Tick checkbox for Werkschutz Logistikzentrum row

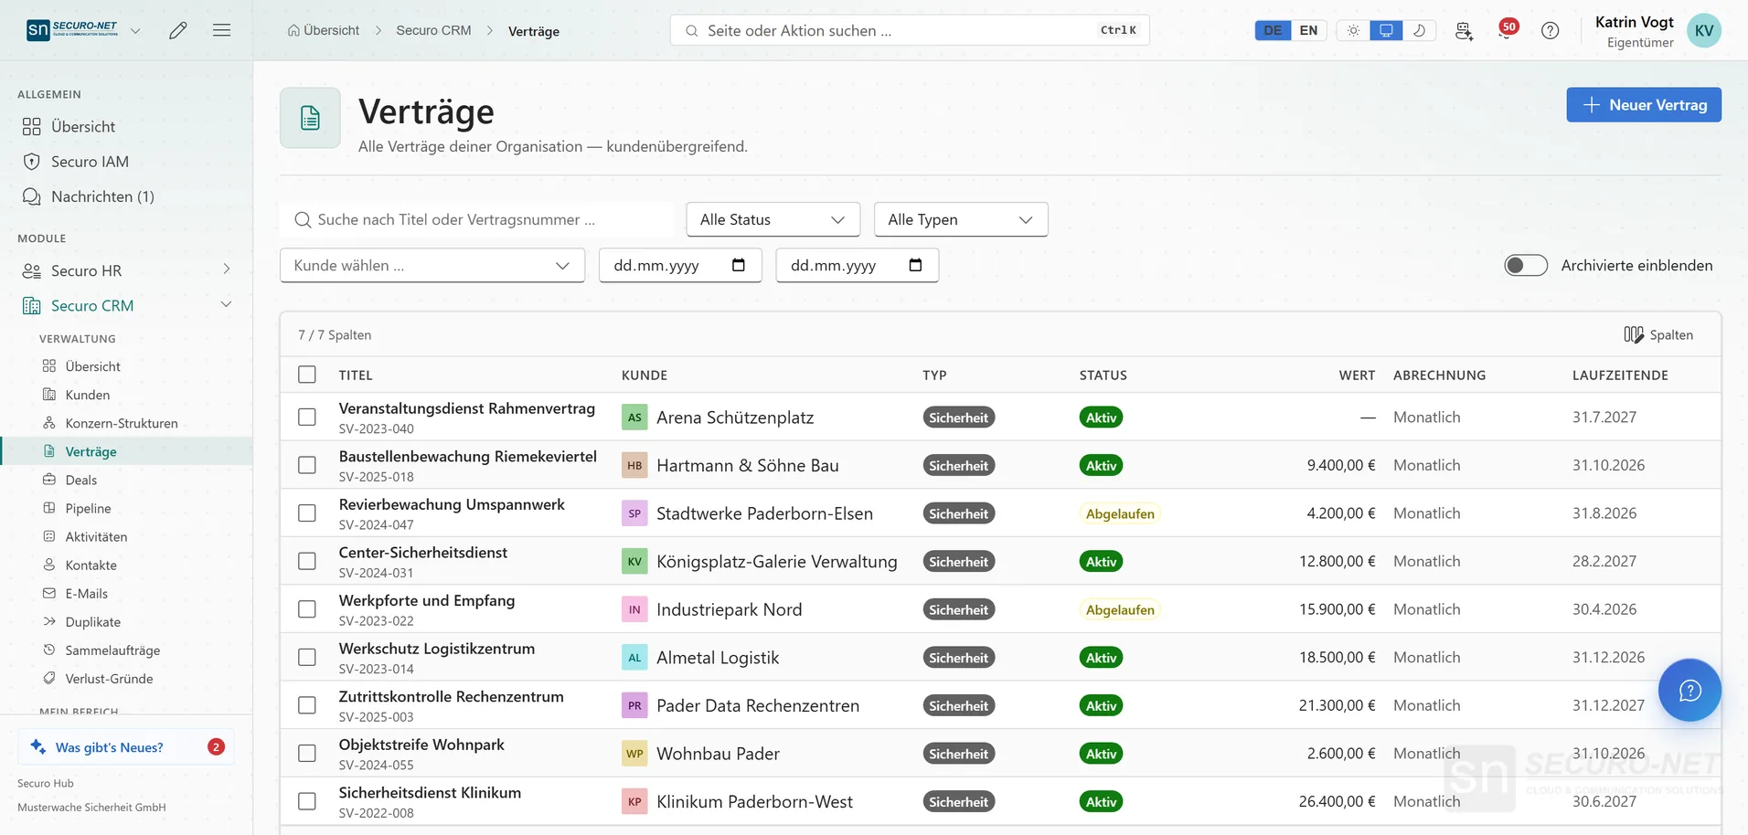[x=307, y=658]
